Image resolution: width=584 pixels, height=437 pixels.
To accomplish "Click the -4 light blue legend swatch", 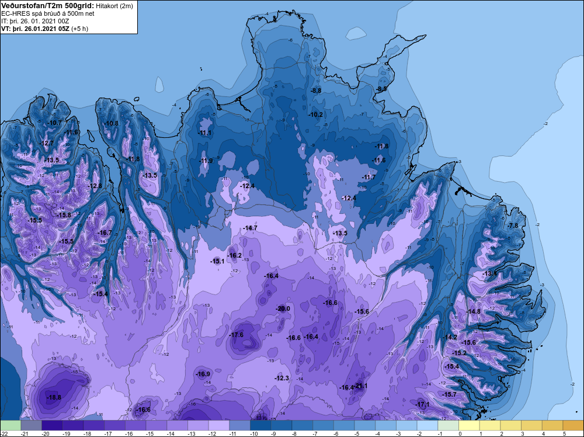I will (x=386, y=425).
